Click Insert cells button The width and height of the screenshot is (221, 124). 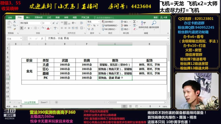tap(124, 22)
